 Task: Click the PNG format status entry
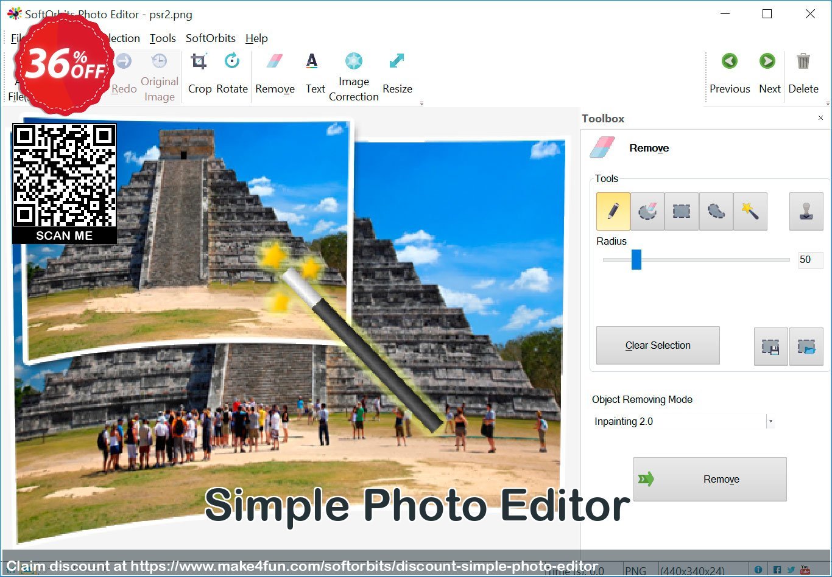pyautogui.click(x=635, y=571)
